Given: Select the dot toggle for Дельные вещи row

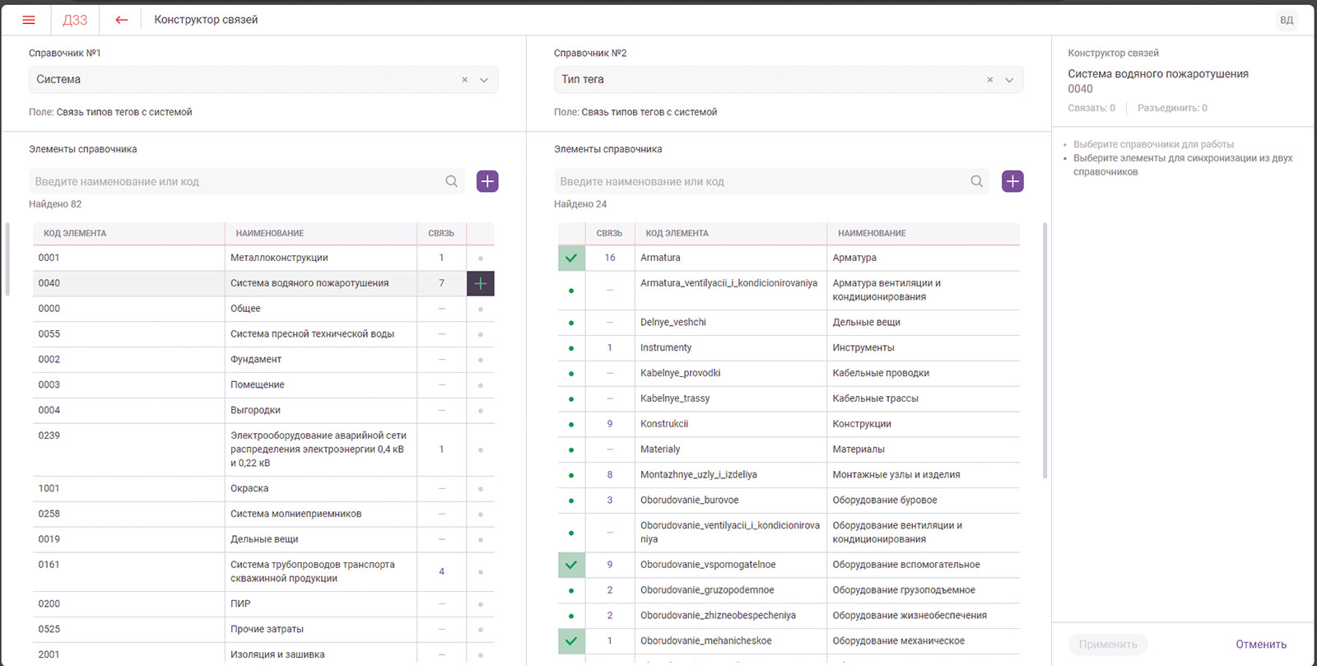Looking at the screenshot, I should [x=481, y=540].
